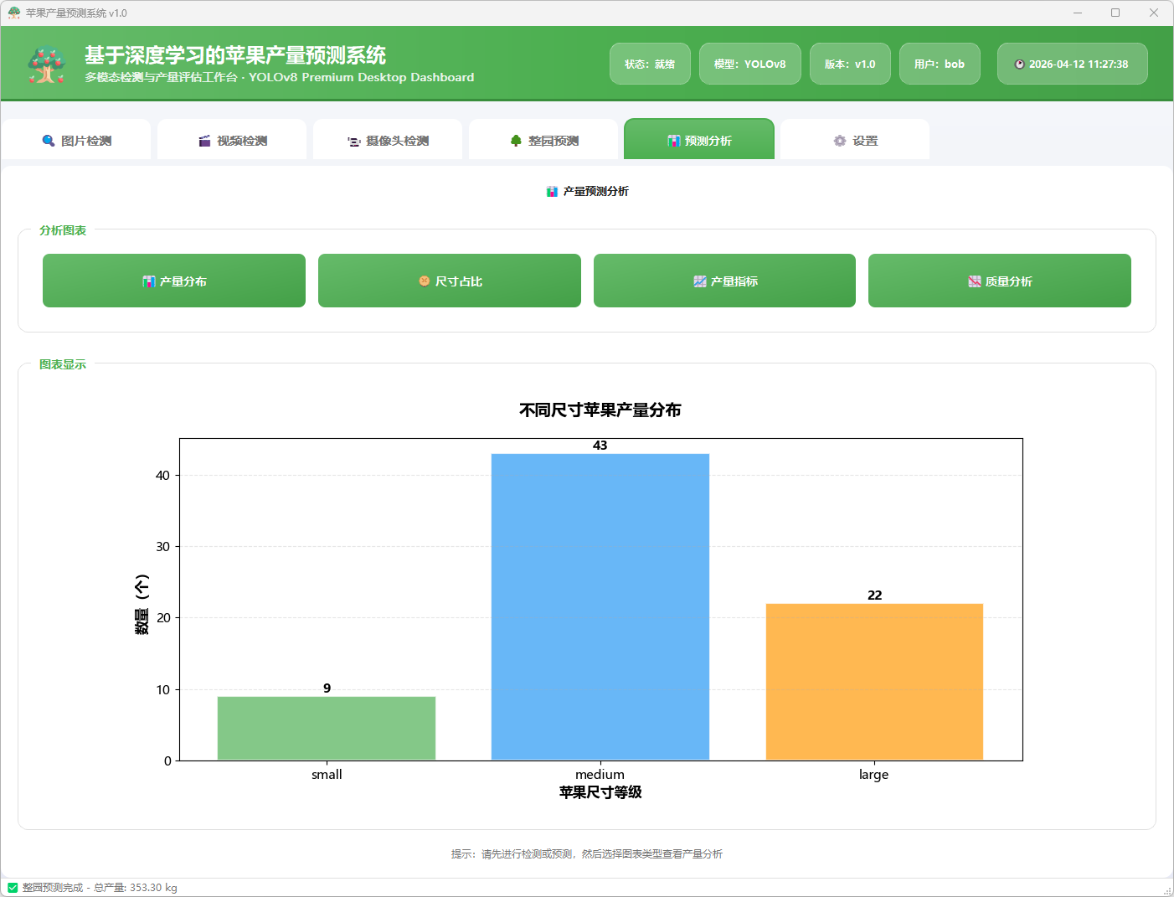The width and height of the screenshot is (1174, 897).
Task: Click the 用户: bob badge
Action: [x=939, y=64]
